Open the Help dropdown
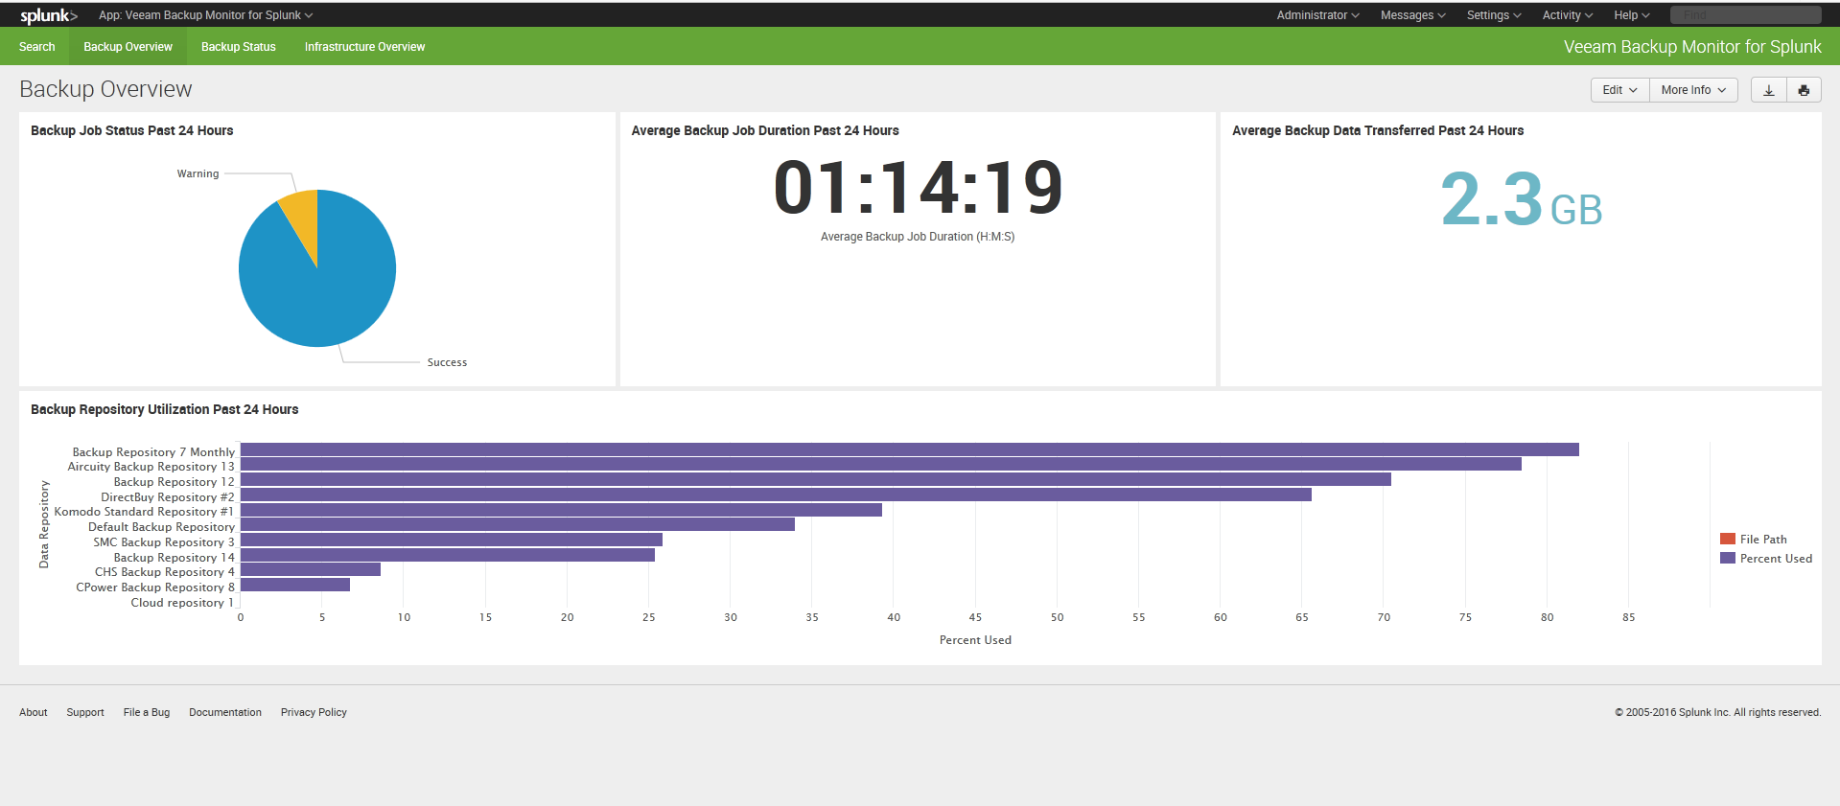Viewport: 1840px width, 806px height. point(1631,15)
